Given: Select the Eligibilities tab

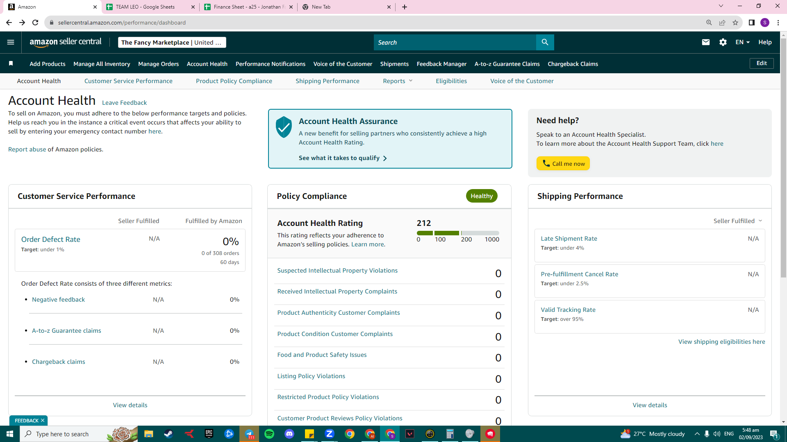Looking at the screenshot, I should coord(451,81).
